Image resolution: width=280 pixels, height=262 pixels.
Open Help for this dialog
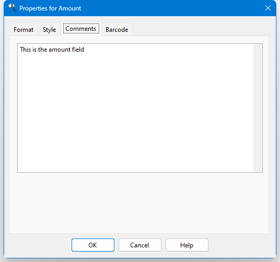187,245
